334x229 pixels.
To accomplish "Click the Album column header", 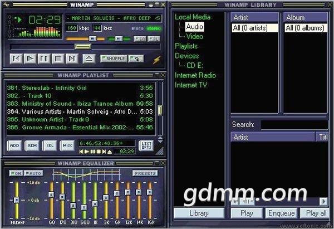I will click(x=306, y=17).
